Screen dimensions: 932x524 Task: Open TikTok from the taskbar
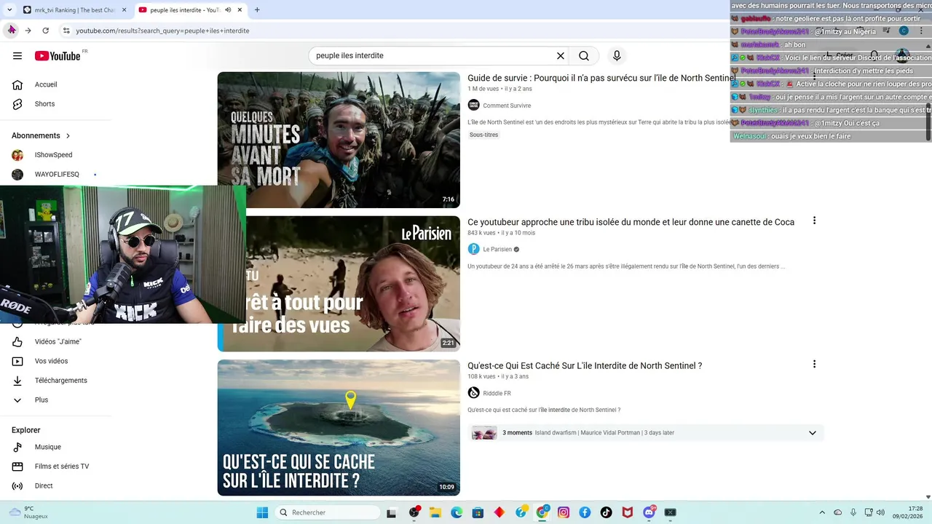[x=606, y=512]
